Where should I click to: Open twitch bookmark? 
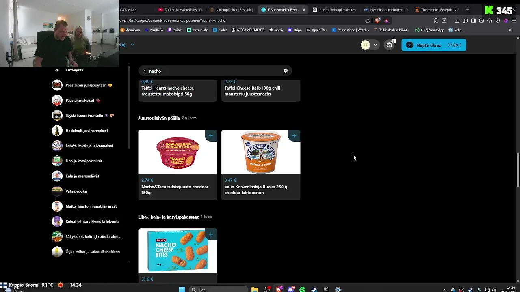tap(175, 30)
